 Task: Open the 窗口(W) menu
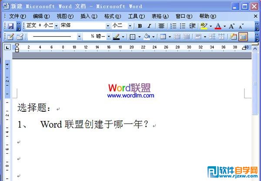tap(184, 16)
